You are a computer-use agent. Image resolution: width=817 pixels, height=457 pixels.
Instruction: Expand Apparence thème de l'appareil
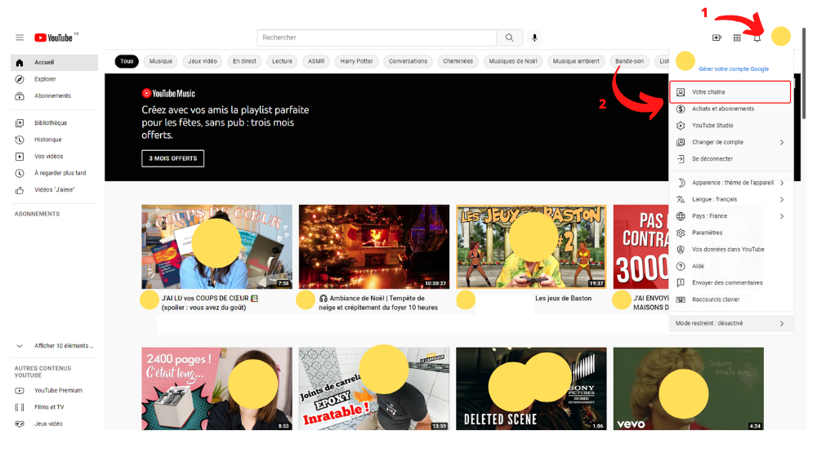[x=730, y=183]
